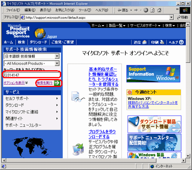Click the 基本的なサポート情報を確認 link

click(103, 77)
